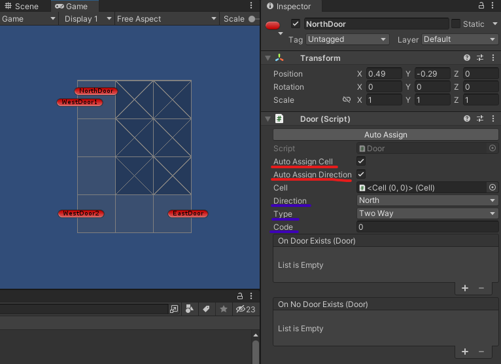Click the Position X field

point(384,73)
